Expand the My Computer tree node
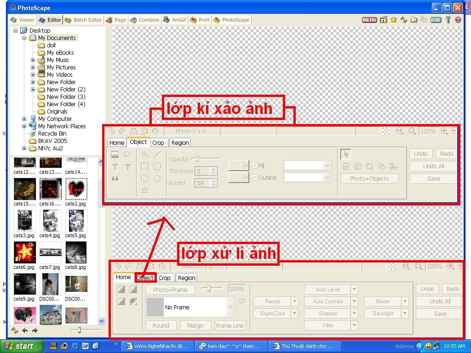Image resolution: width=471 pixels, height=353 pixels. click(24, 119)
